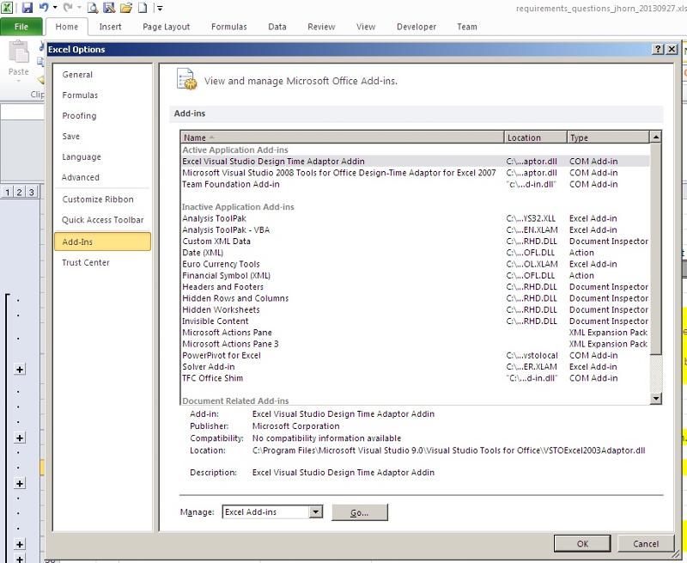This screenshot has width=687, height=563.
Task: Go to Customize Ribbon options
Action: pyautogui.click(x=102, y=199)
